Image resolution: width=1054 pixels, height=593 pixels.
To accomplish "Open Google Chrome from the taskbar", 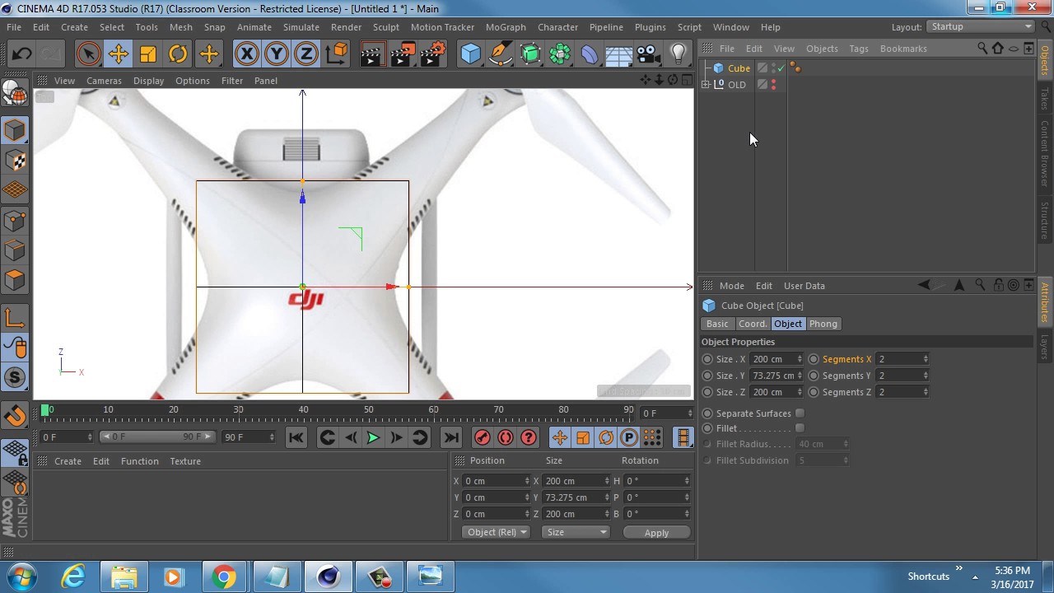I will coord(223,577).
